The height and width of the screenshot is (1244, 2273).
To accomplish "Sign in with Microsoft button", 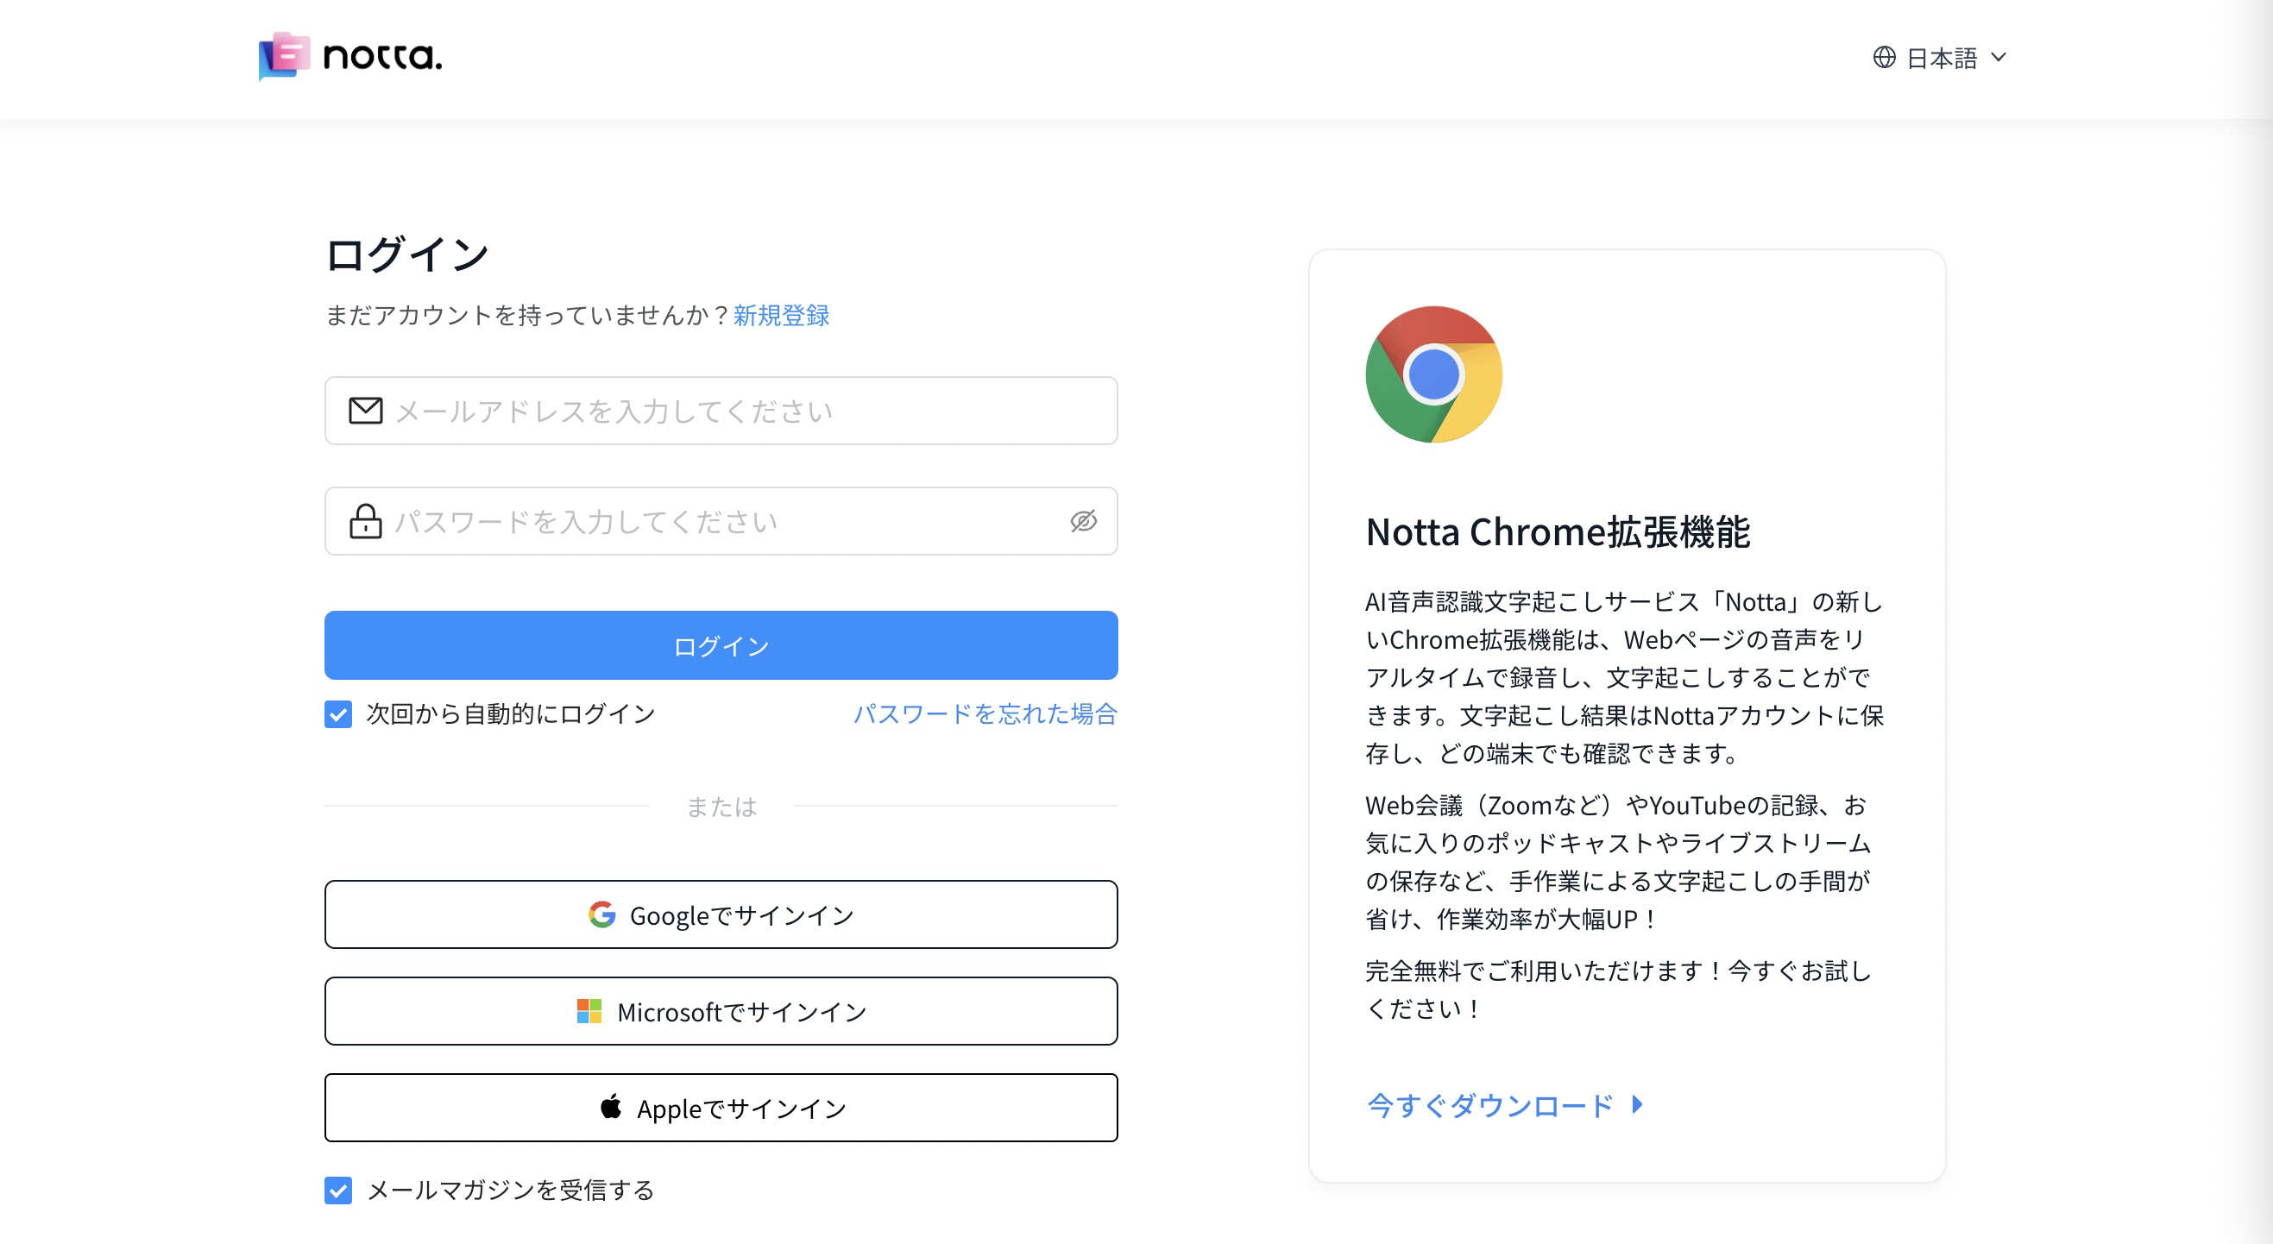I will (721, 1011).
